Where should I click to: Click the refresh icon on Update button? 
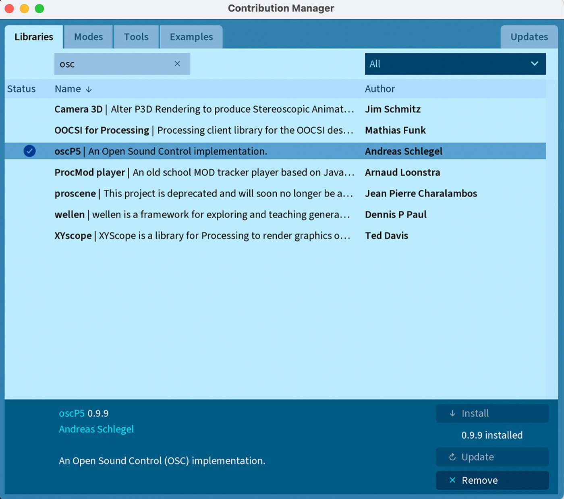[452, 457]
